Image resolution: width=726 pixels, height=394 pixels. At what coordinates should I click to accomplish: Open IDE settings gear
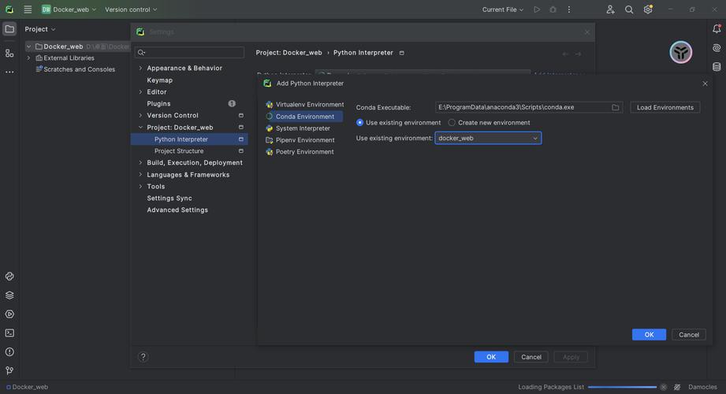(x=648, y=9)
